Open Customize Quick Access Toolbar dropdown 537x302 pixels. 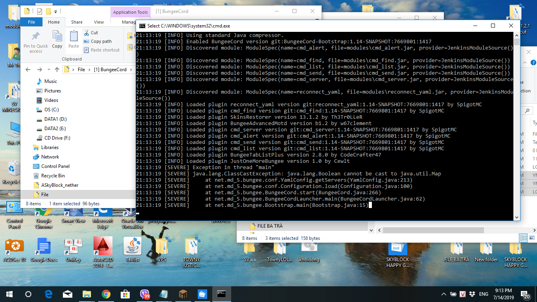click(x=55, y=11)
